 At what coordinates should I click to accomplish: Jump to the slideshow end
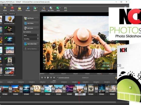(x=54, y=78)
